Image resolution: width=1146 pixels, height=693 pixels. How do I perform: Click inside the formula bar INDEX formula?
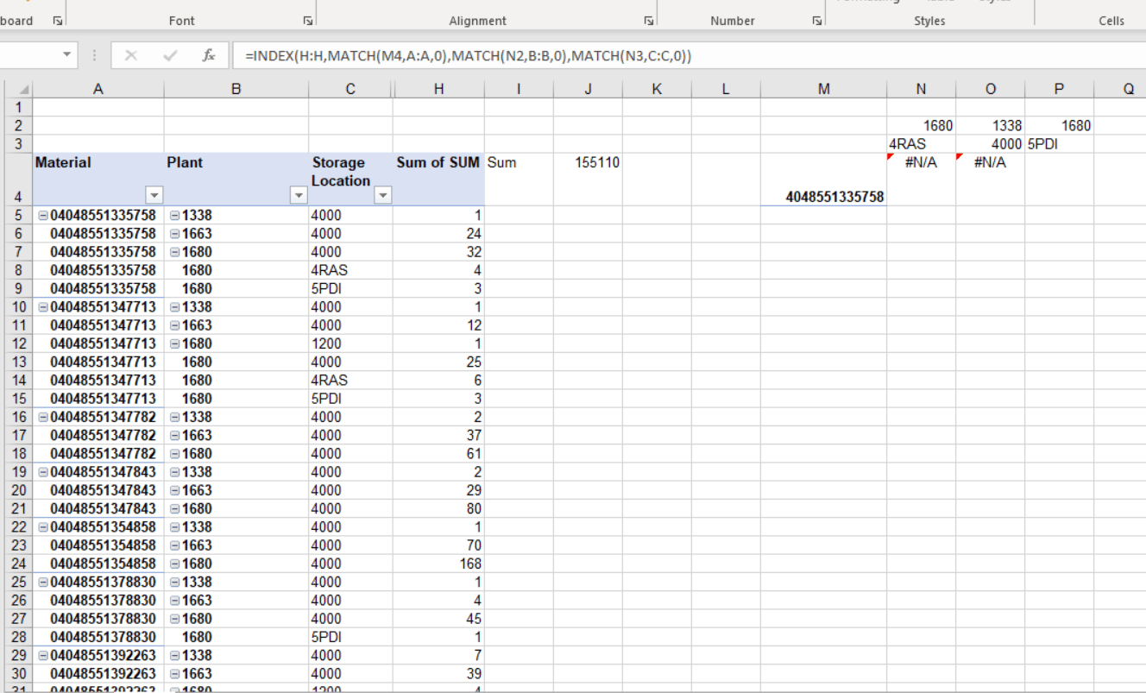tap(469, 56)
